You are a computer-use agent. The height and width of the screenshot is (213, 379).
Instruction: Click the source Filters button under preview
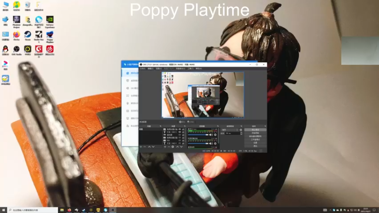(191, 122)
